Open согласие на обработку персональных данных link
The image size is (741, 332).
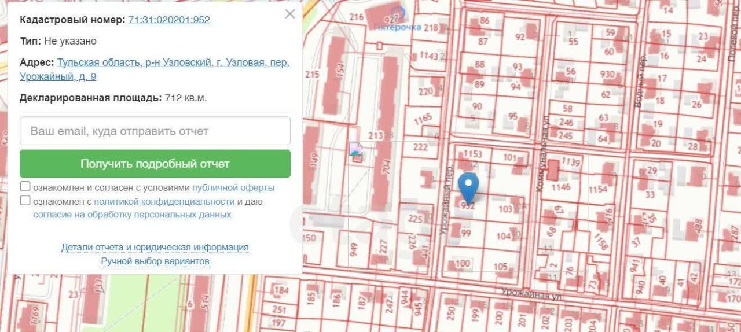(132, 215)
